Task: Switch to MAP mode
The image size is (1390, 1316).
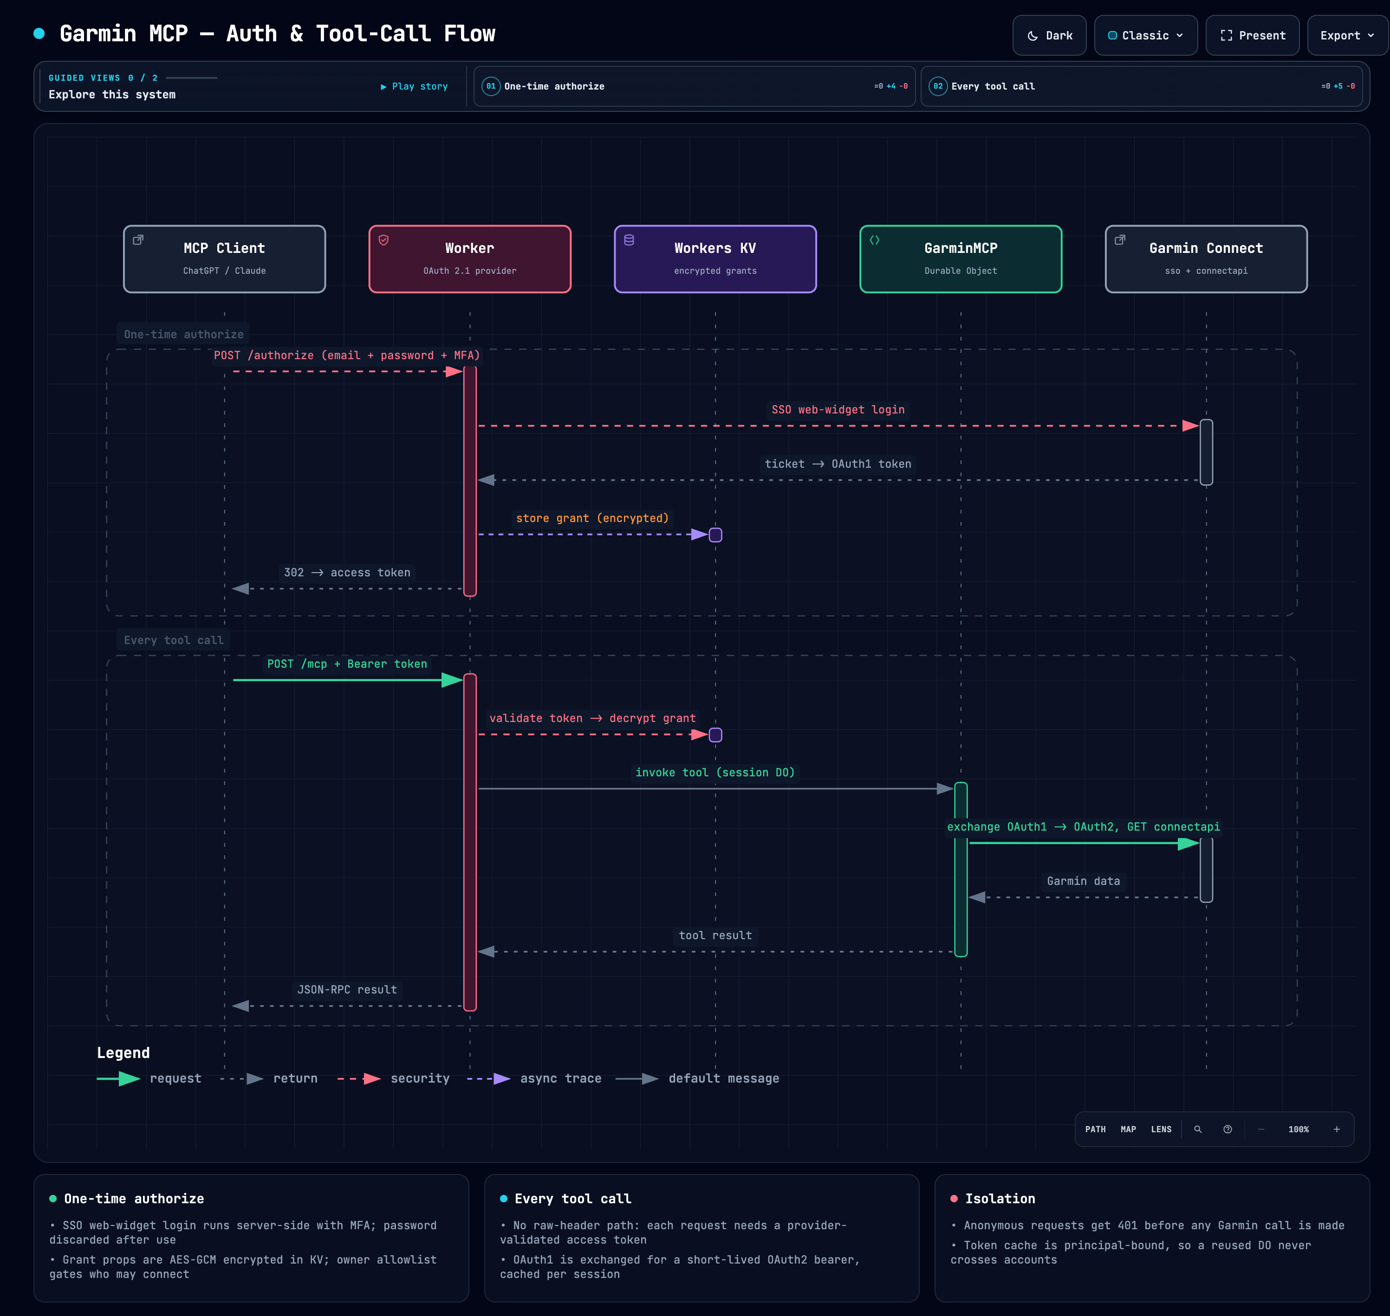Action: [1128, 1129]
